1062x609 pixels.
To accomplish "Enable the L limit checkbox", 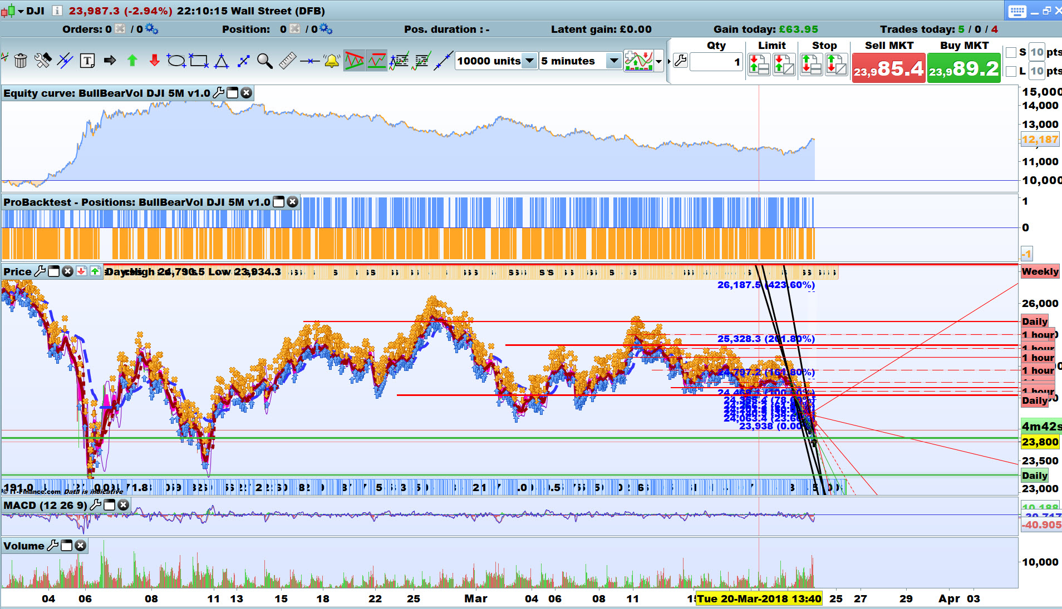I will (x=1011, y=71).
